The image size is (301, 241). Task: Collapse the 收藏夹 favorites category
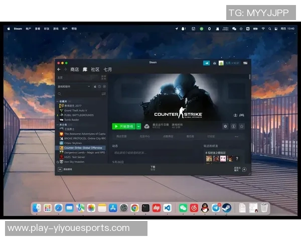point(58,101)
